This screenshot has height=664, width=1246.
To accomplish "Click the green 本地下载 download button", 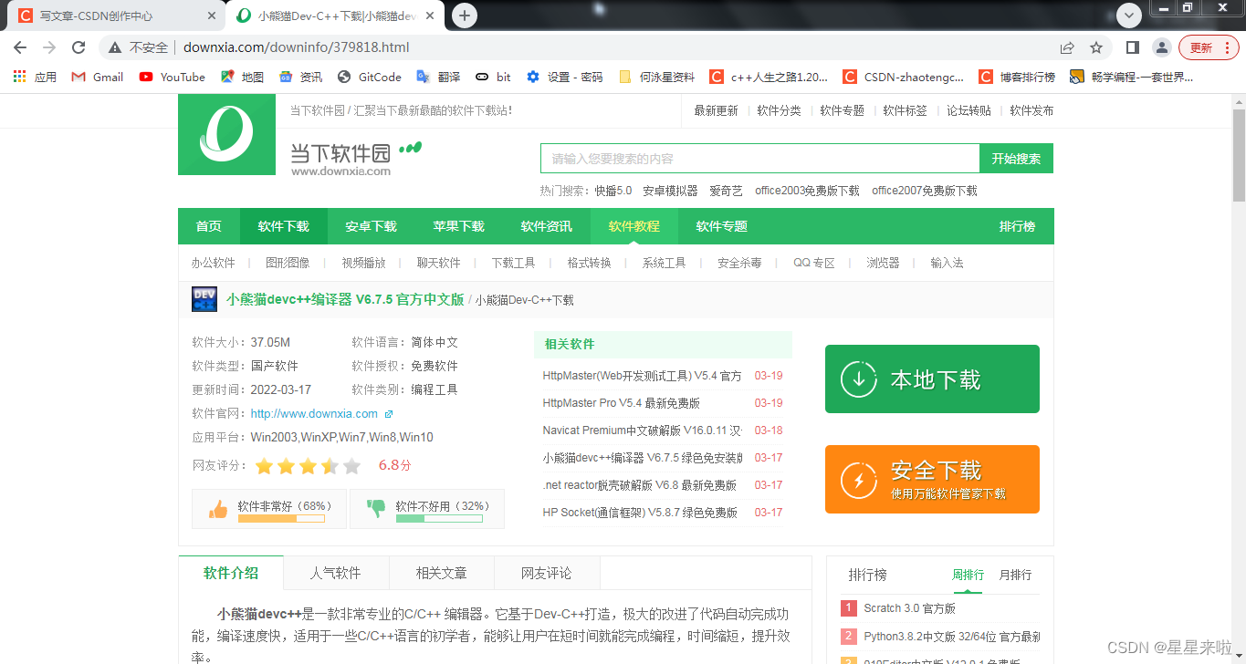I will click(x=931, y=379).
